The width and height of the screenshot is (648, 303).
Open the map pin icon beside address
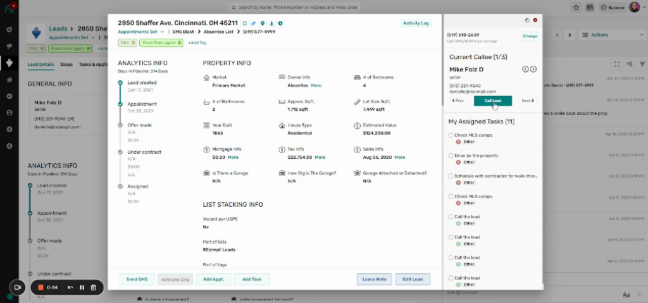click(263, 23)
